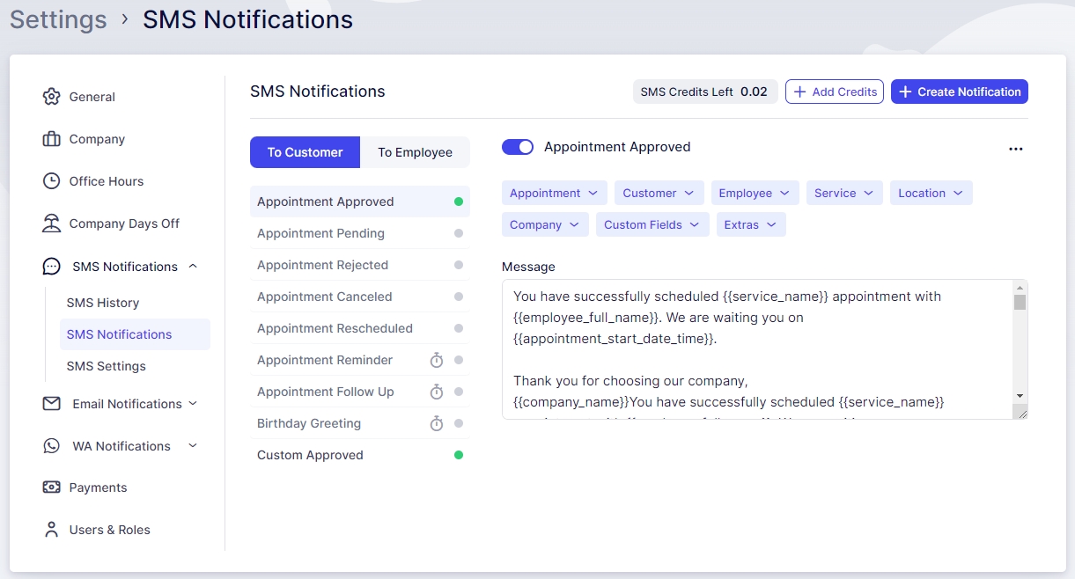Click the Add Credits button
This screenshot has height=579, width=1075.
tap(835, 92)
